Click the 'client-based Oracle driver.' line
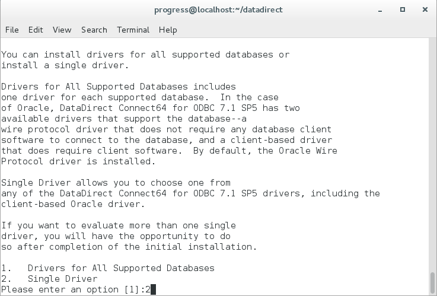 click(73, 204)
